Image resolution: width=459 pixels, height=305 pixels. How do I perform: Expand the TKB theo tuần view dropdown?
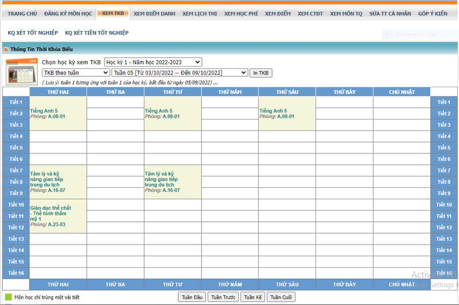pos(76,73)
